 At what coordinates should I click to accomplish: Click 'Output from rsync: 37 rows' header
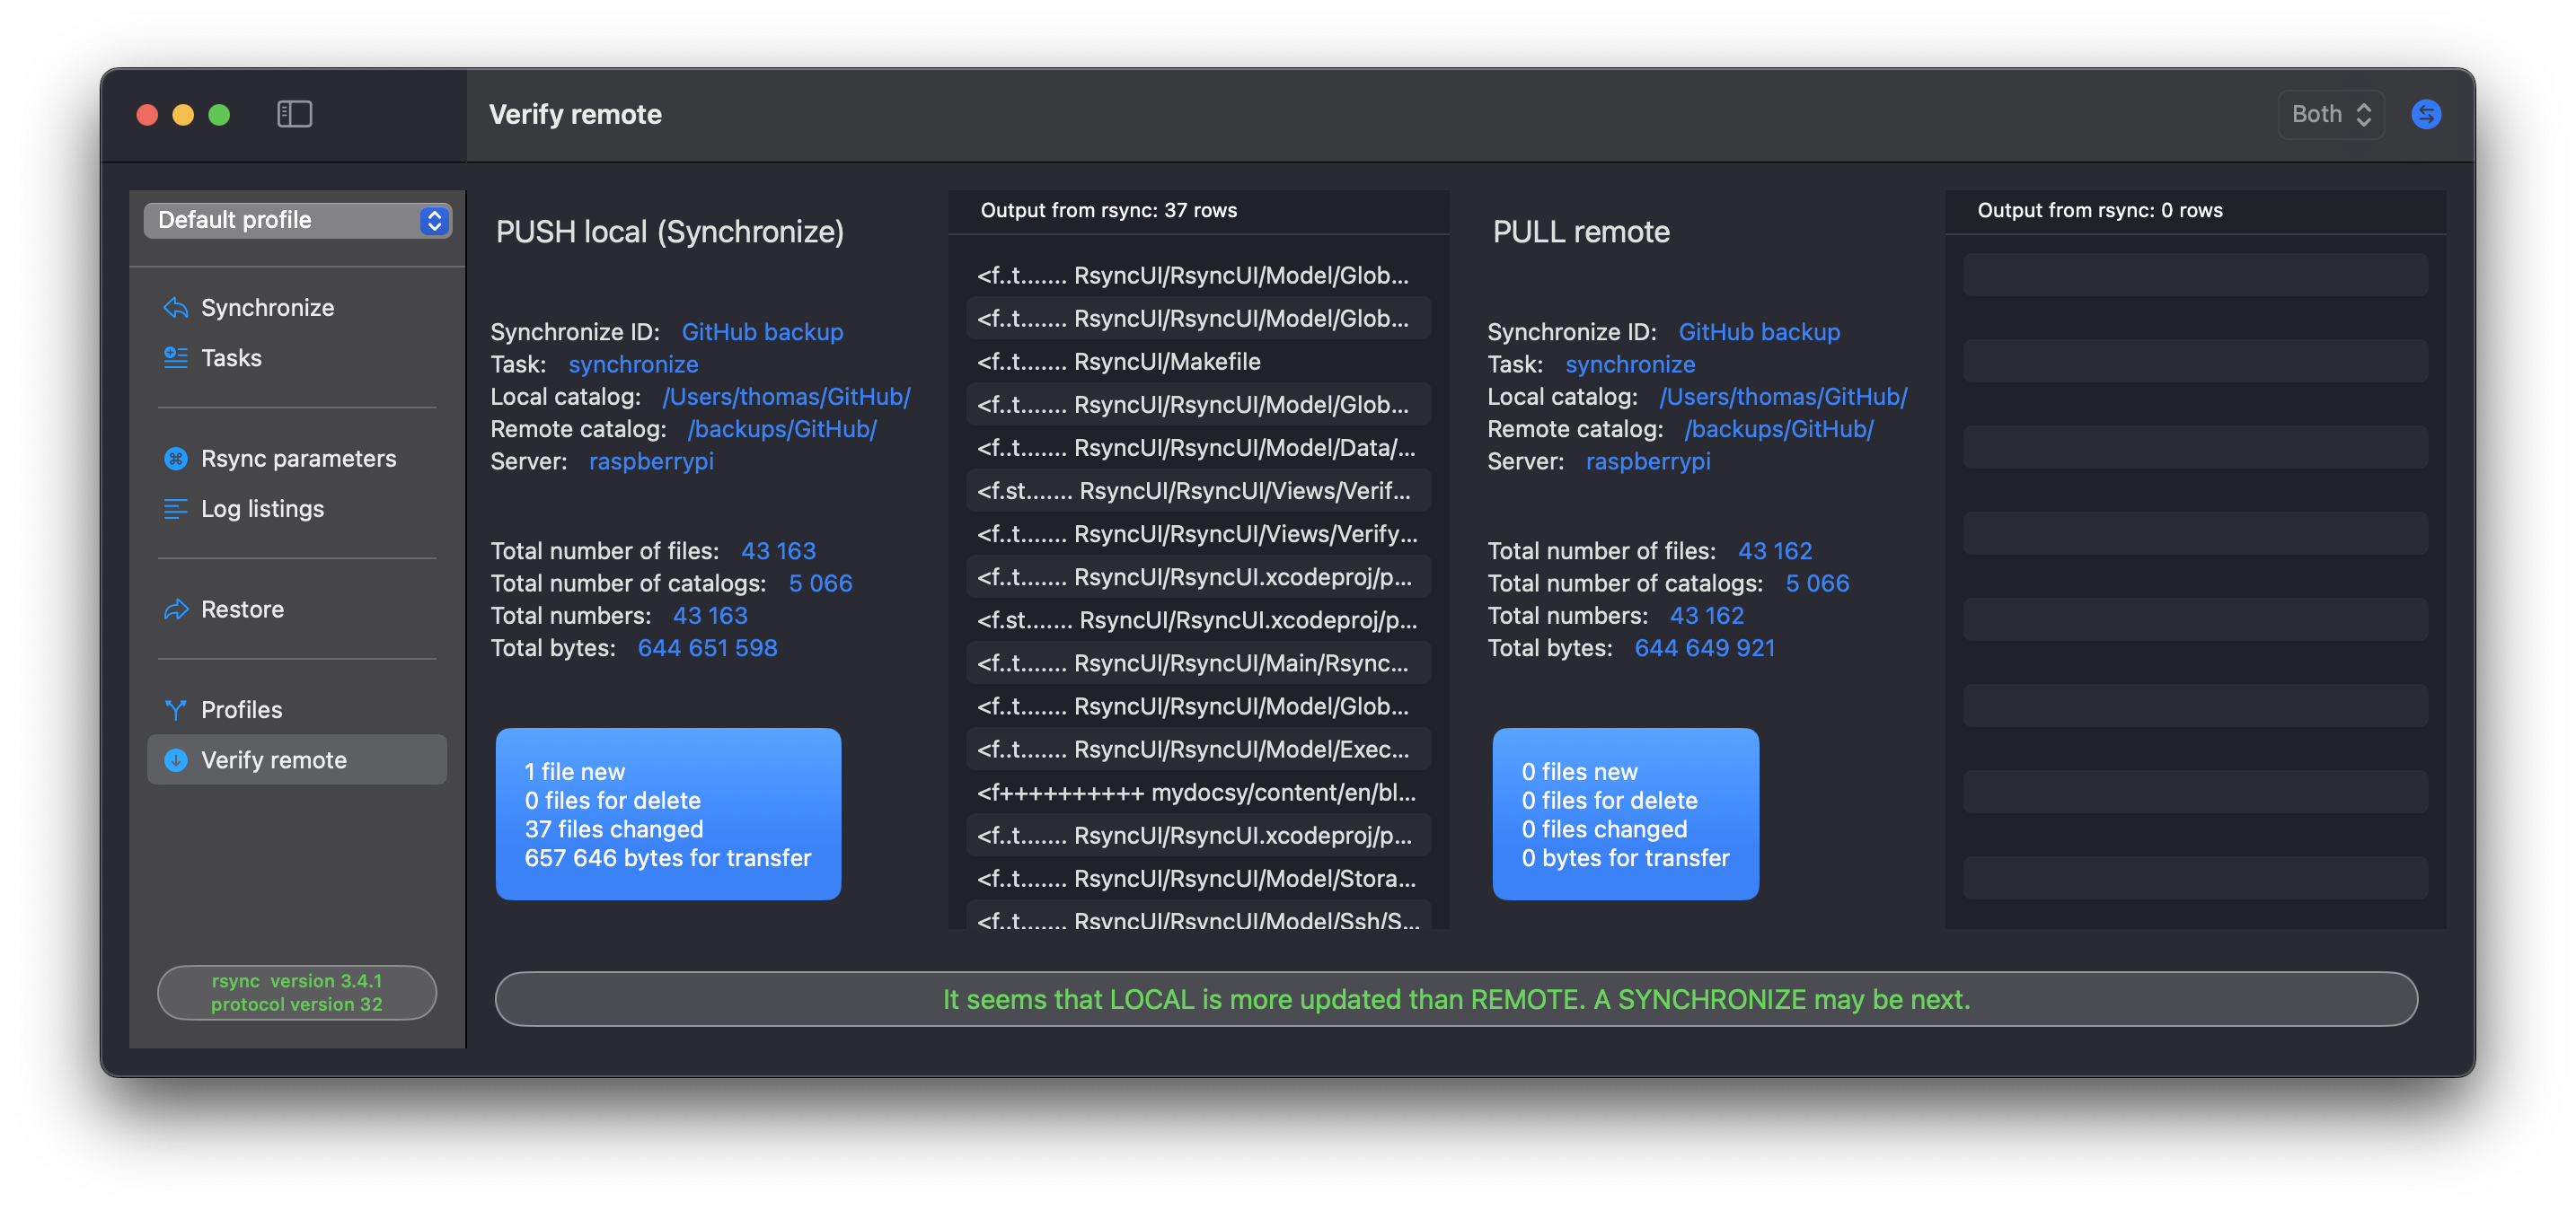(1108, 210)
